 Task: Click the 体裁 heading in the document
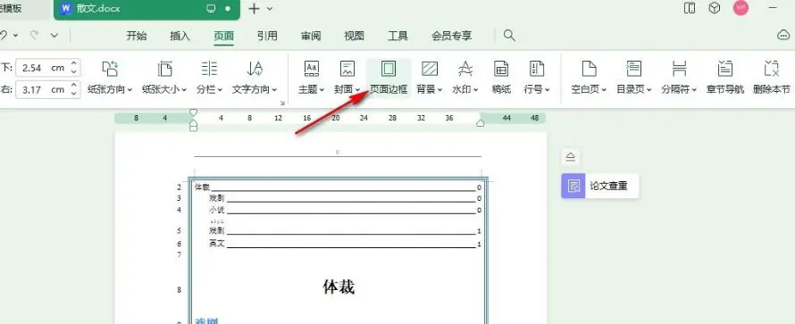[x=339, y=287]
